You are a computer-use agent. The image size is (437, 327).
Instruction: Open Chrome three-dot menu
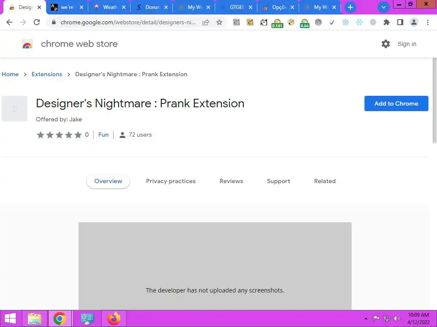(428, 22)
